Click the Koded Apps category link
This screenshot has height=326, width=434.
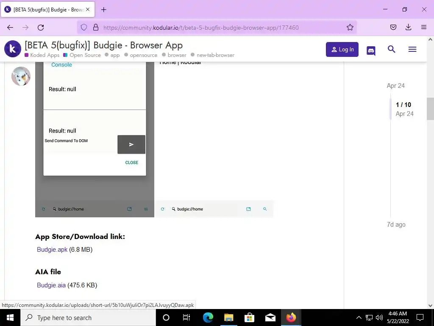[x=42, y=55]
